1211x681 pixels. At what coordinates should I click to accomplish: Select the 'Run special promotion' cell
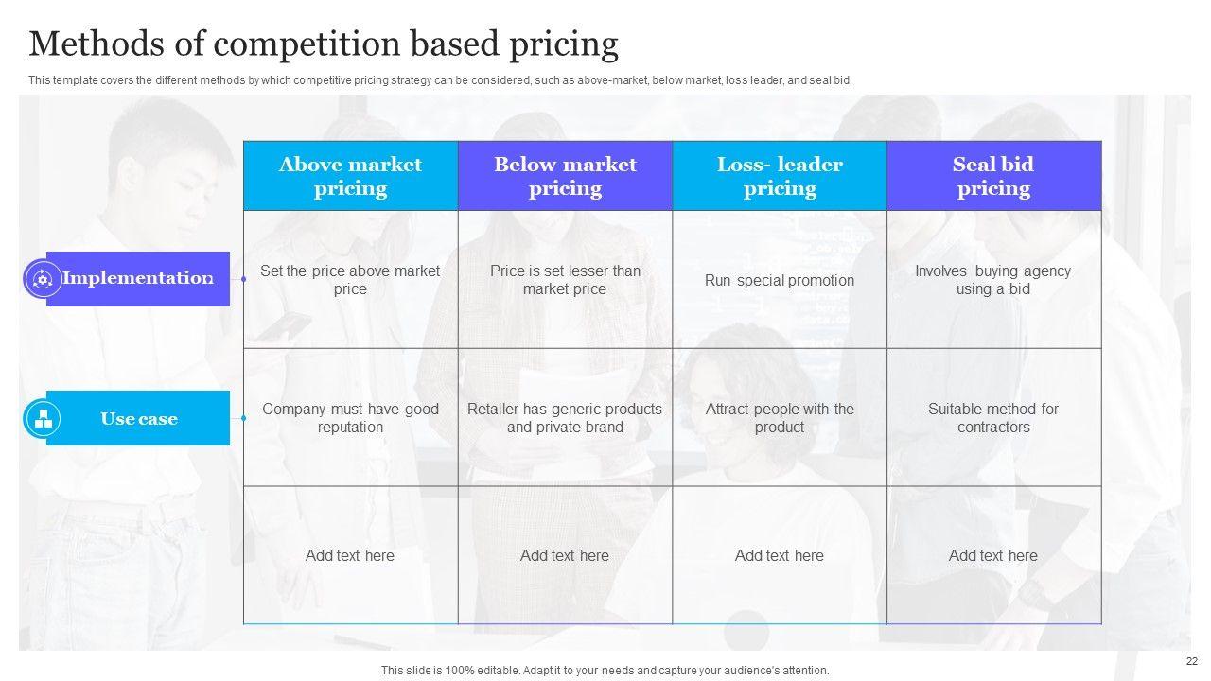(x=780, y=280)
